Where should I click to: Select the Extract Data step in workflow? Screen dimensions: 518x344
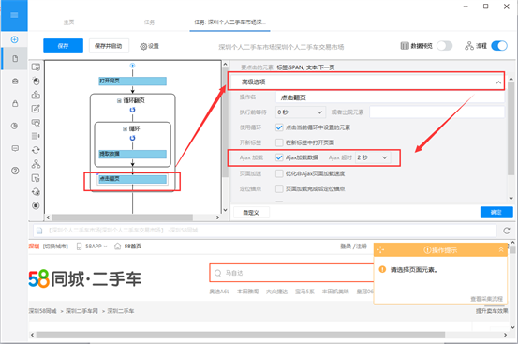[x=132, y=154]
